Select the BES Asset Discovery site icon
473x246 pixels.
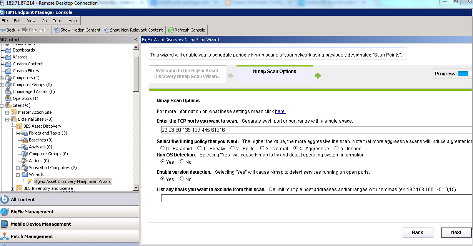tap(19, 126)
